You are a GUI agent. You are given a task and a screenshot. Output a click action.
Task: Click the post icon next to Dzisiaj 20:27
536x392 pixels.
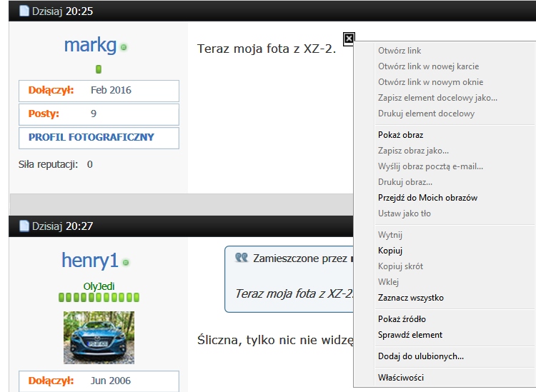coord(24,226)
